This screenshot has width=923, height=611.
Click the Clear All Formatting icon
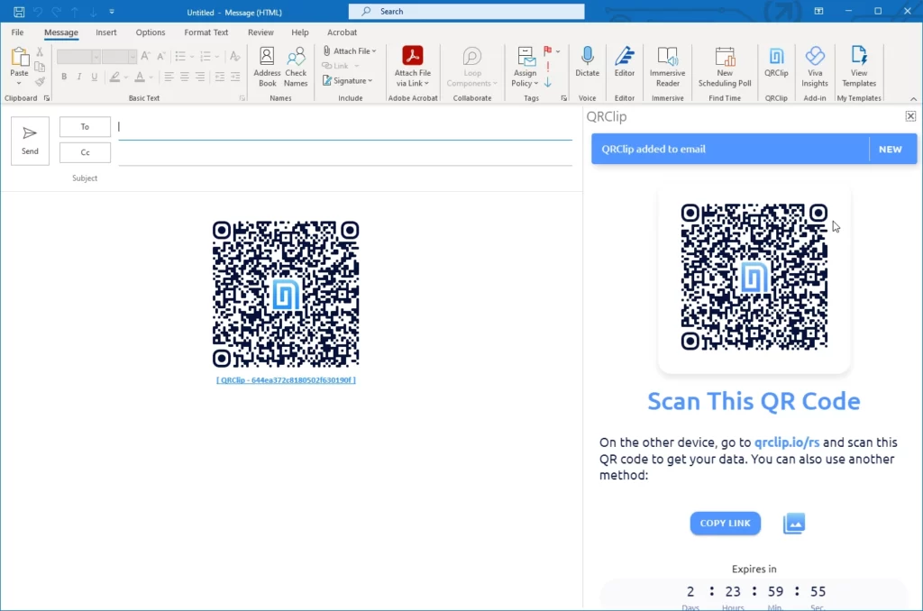point(235,57)
